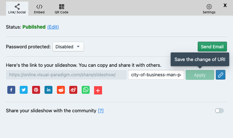Share slideshow on Weibo

73,90
